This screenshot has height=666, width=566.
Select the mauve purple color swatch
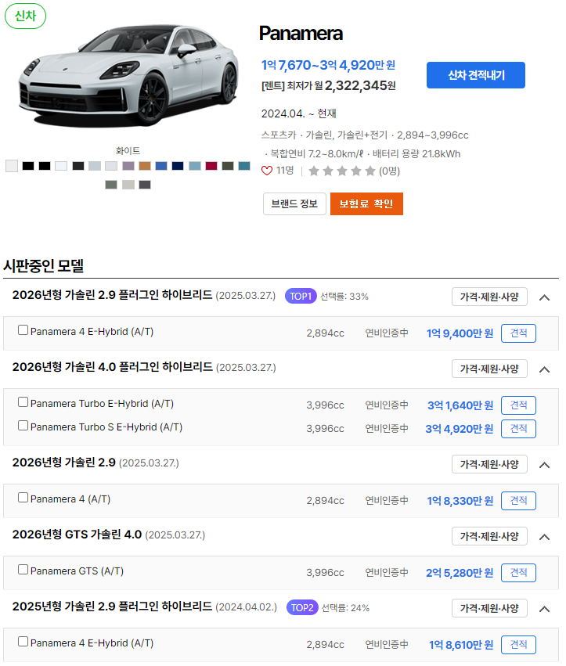128,166
